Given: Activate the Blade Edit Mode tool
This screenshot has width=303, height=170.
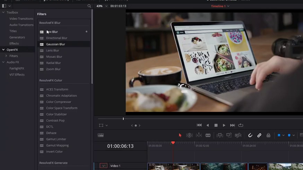Looking at the screenshot, I should 208,135.
